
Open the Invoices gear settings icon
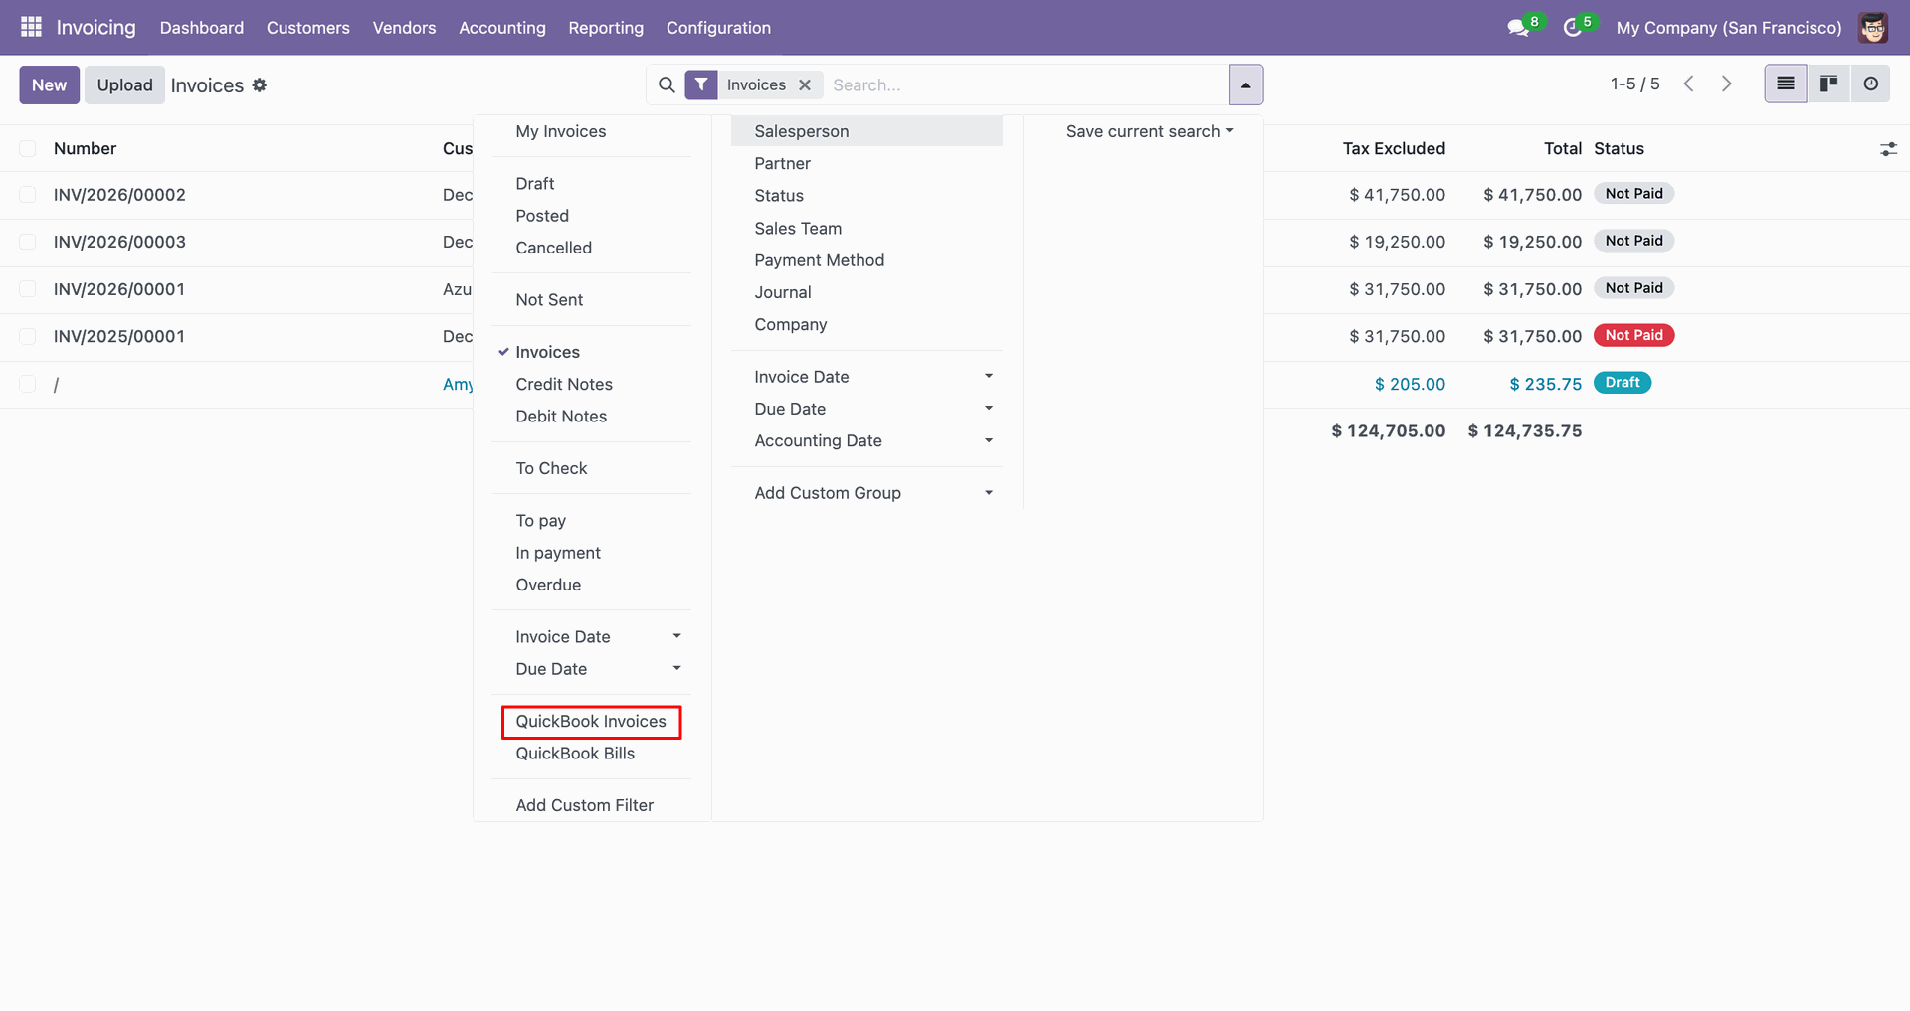260,85
